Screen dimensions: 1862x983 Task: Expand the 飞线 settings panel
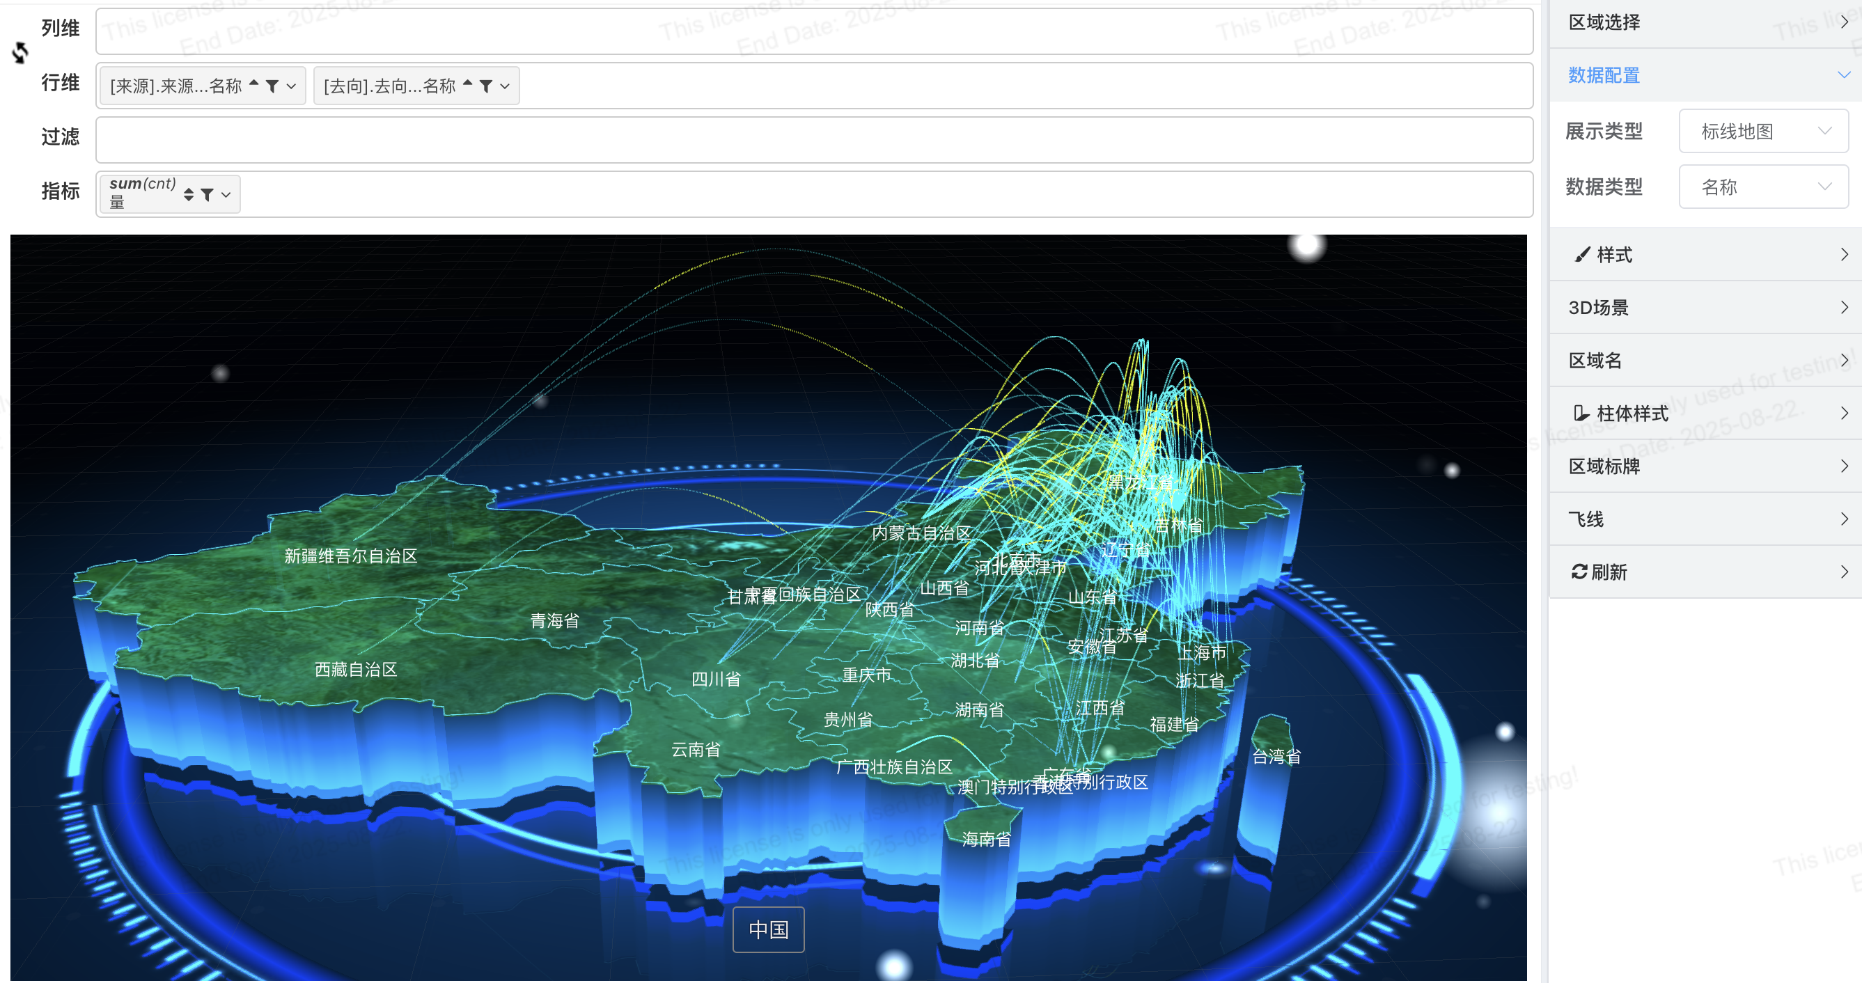point(1706,519)
